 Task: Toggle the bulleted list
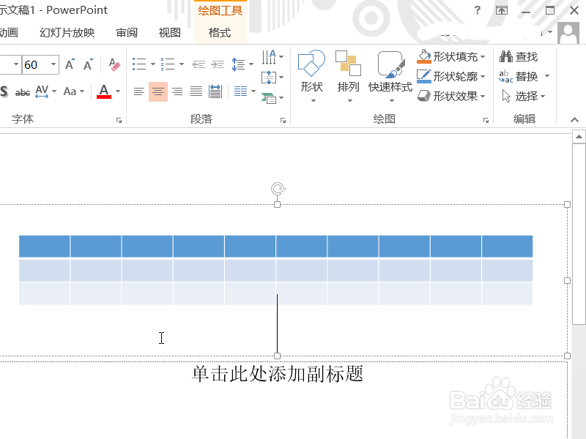tap(139, 64)
